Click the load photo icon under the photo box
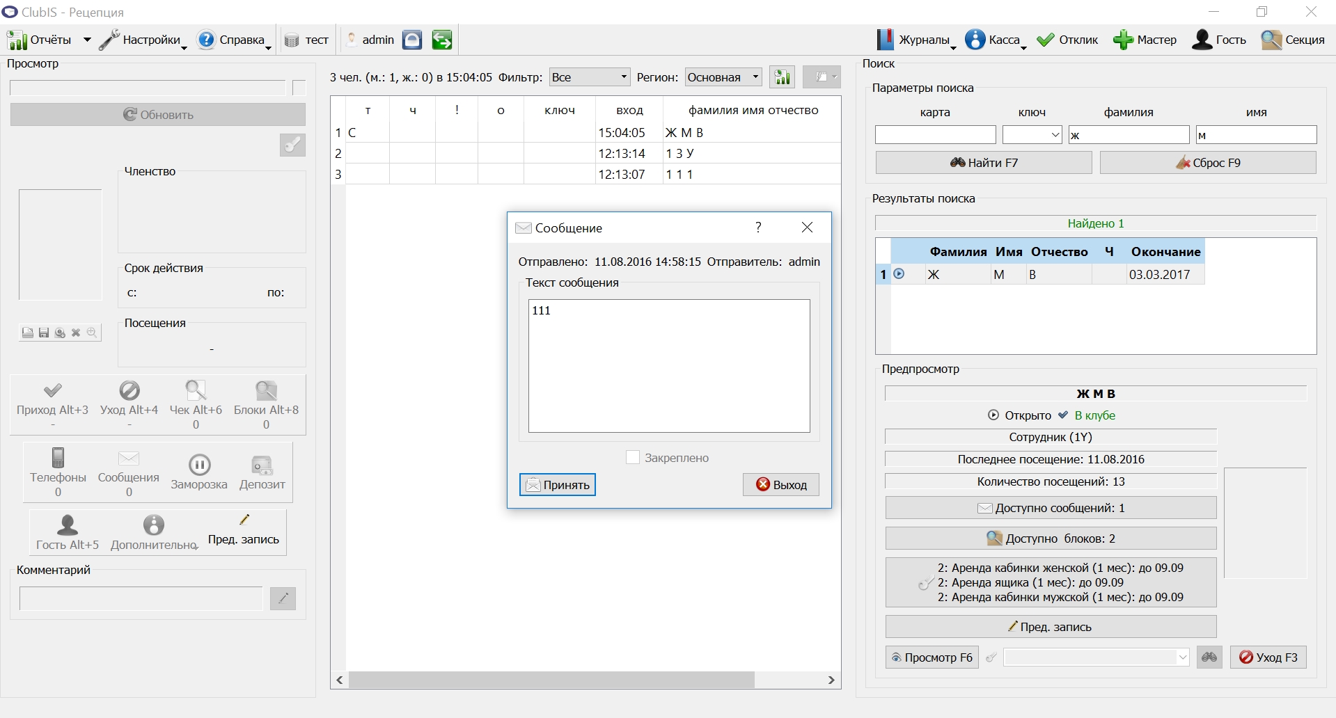 [x=27, y=333]
